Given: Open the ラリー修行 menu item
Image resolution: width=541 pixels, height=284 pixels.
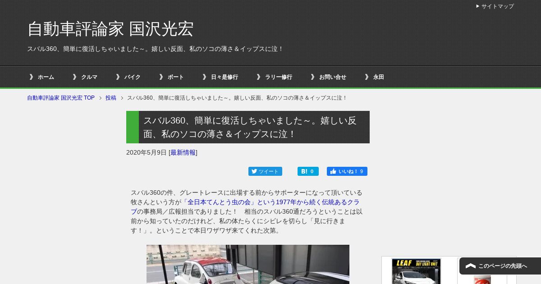Looking at the screenshot, I should click(x=279, y=77).
